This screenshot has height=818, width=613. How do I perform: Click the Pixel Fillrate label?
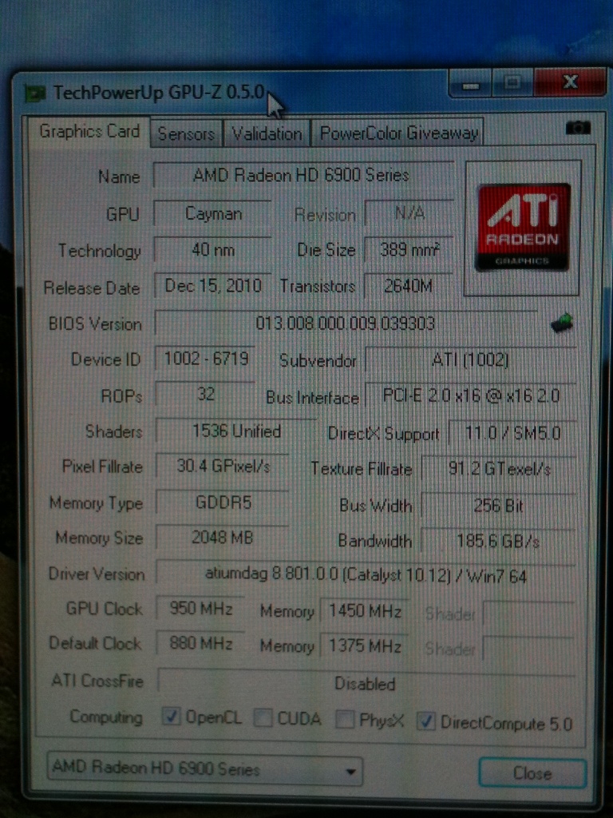point(102,466)
